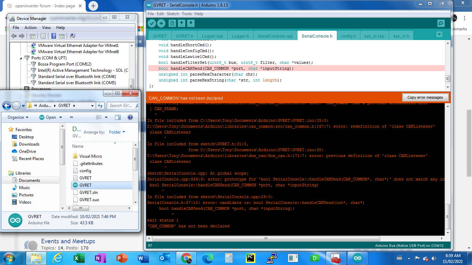Create a new sketch with New icon

[172, 23]
